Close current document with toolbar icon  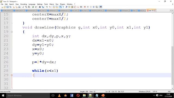click(13, 7)
